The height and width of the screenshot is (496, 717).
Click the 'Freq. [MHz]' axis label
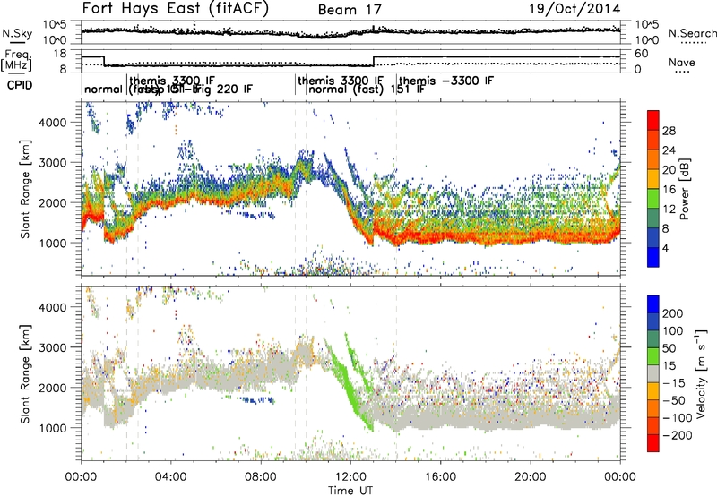[x=16, y=61]
